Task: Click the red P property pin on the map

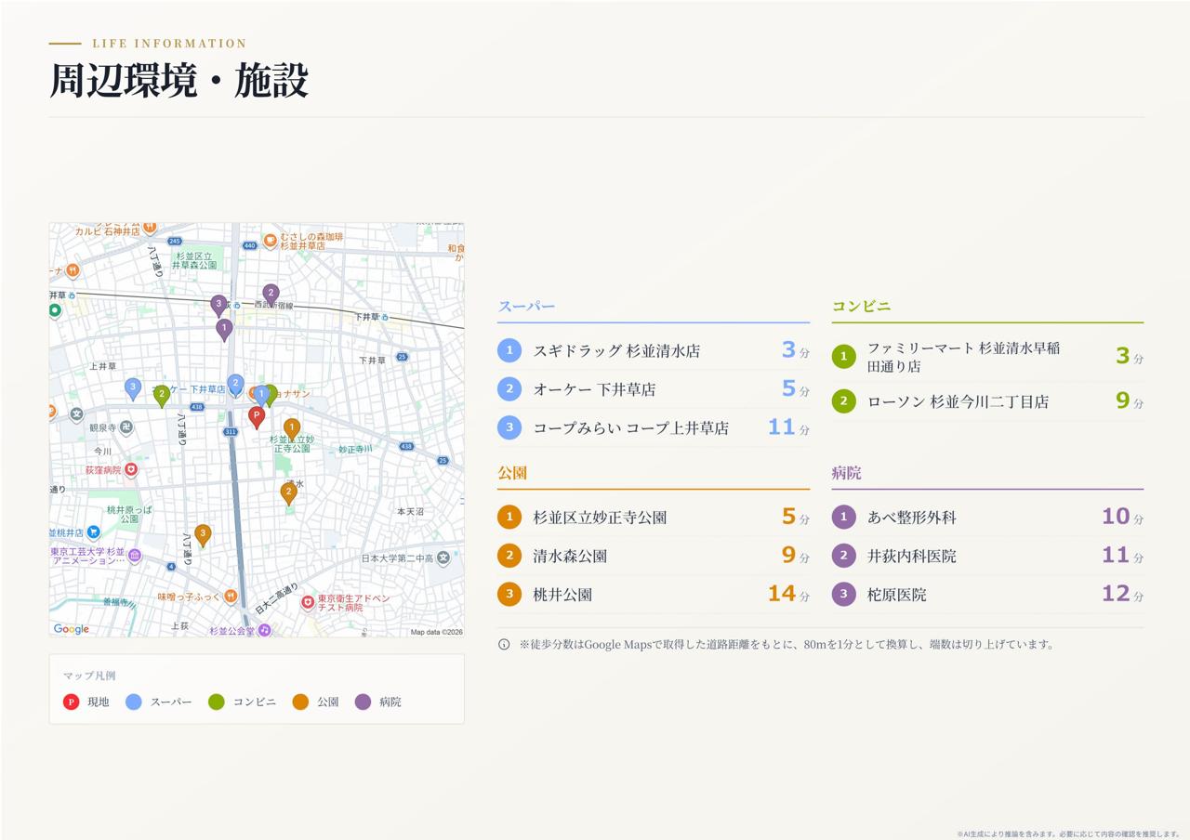Action: [x=257, y=416]
